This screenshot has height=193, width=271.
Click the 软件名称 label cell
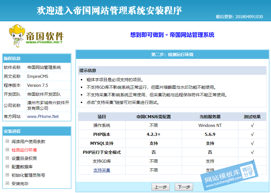coord(14,67)
